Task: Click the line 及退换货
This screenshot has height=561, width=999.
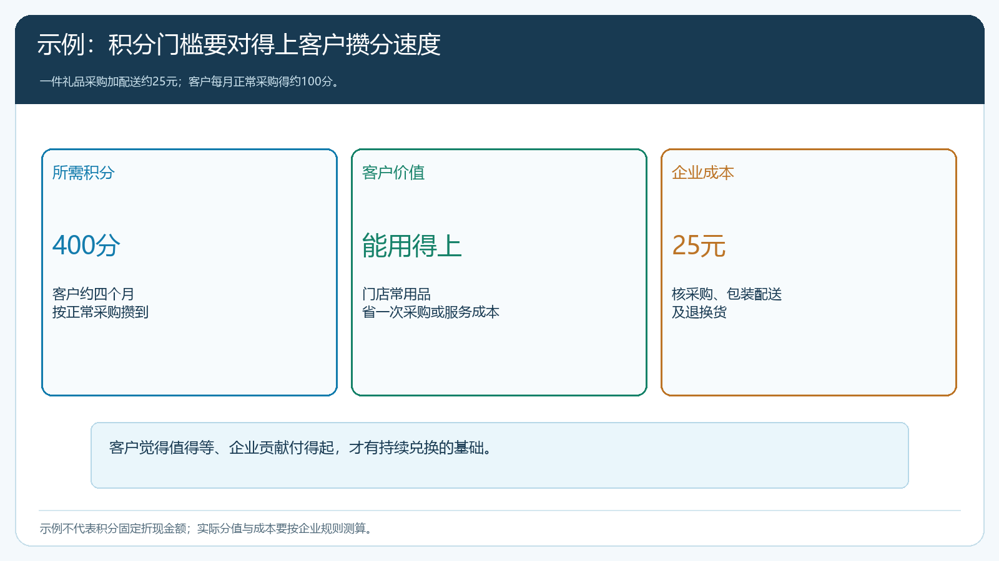Action: pos(699,312)
